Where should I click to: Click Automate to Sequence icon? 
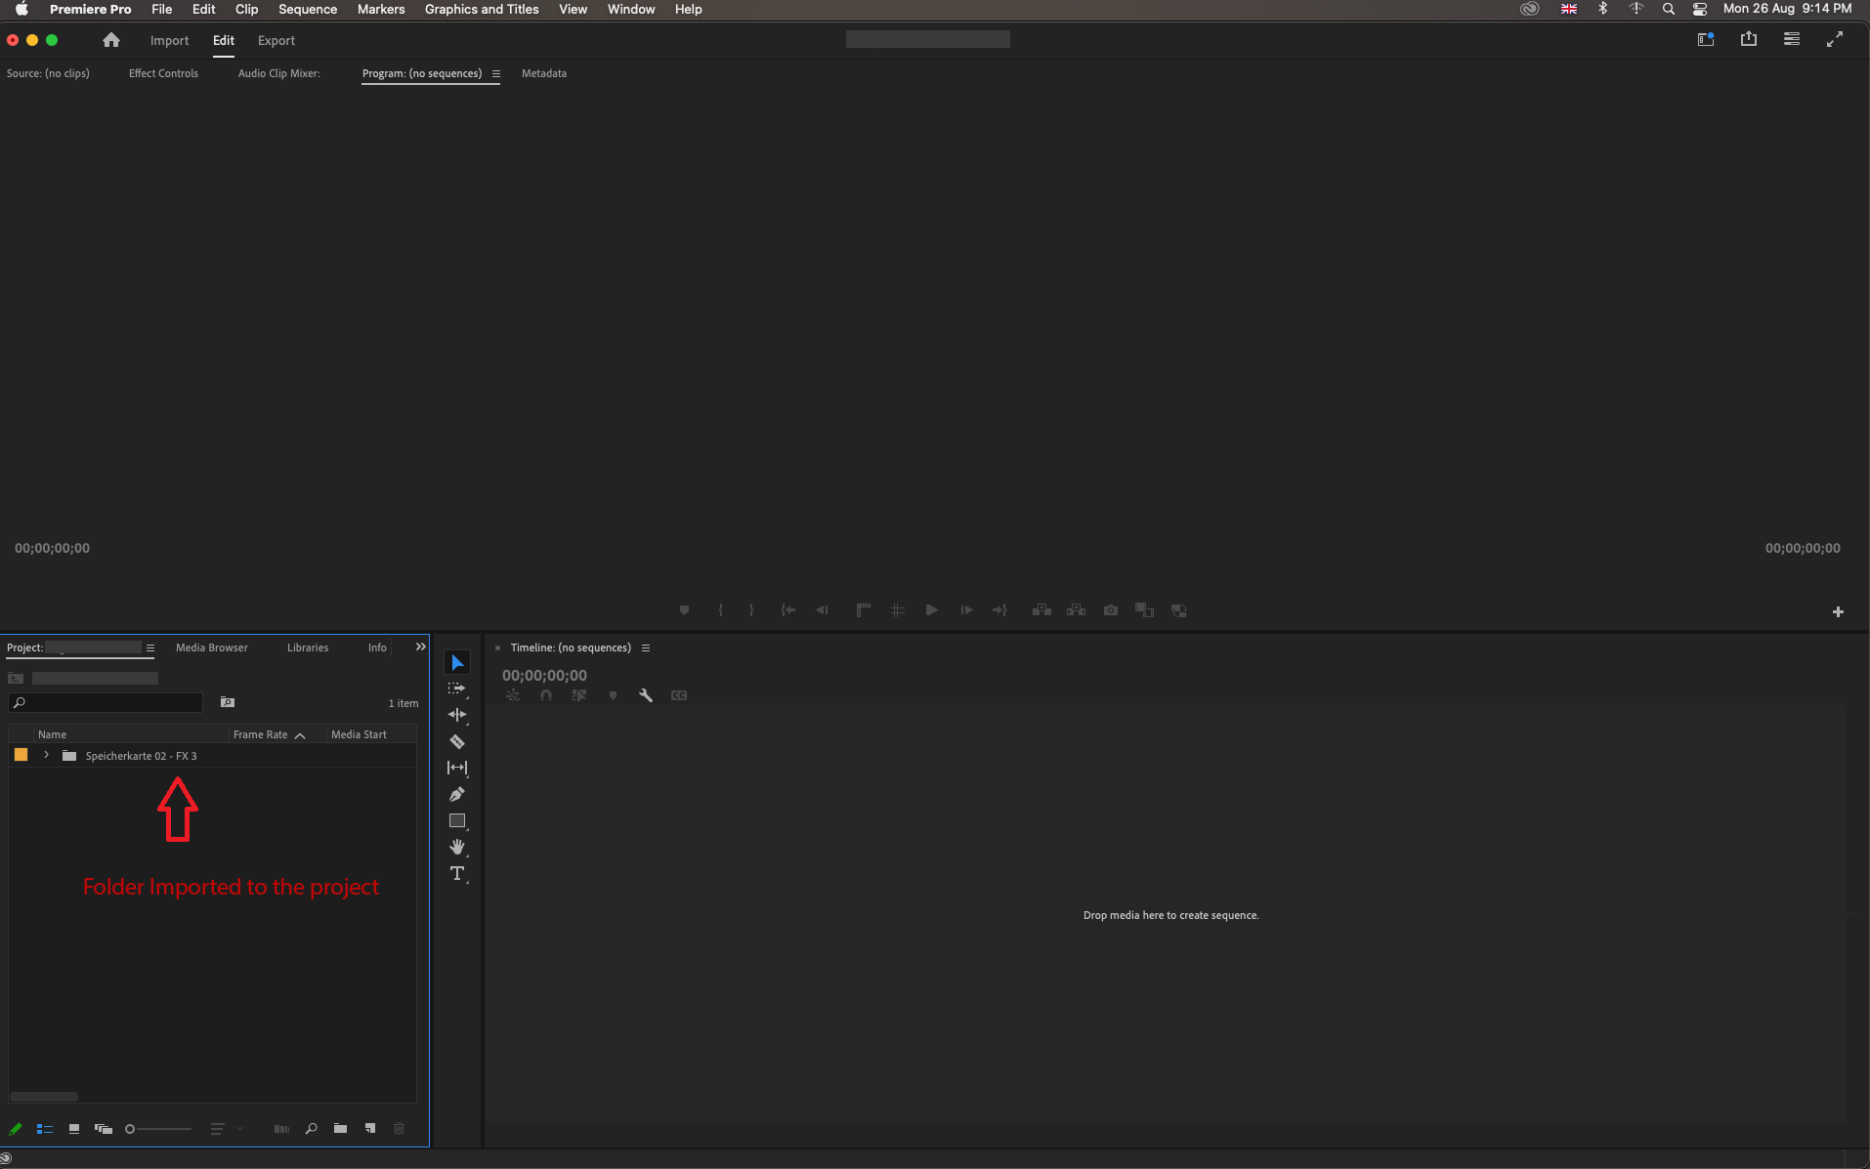[281, 1129]
